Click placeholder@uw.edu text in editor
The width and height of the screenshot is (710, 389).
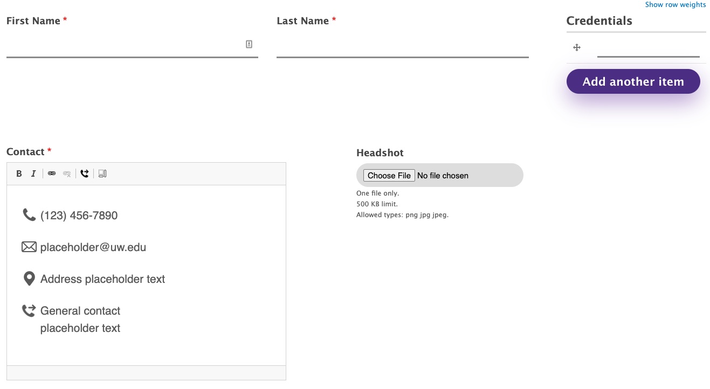(x=93, y=247)
